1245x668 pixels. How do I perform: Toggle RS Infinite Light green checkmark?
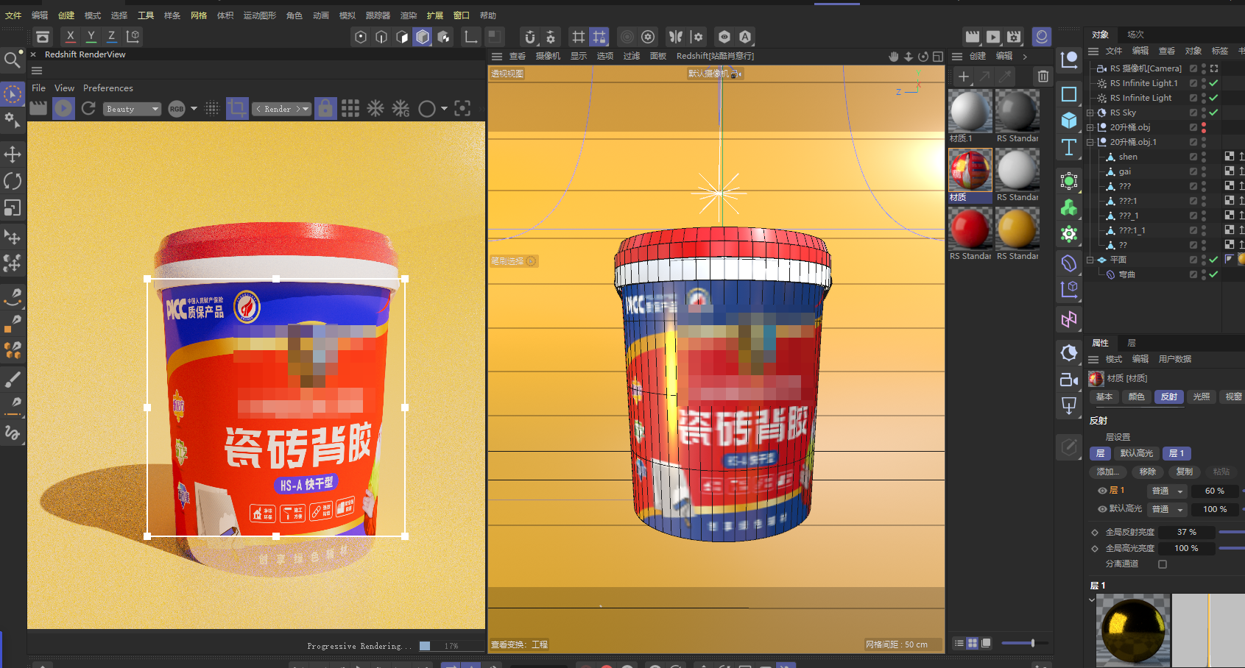(1213, 98)
